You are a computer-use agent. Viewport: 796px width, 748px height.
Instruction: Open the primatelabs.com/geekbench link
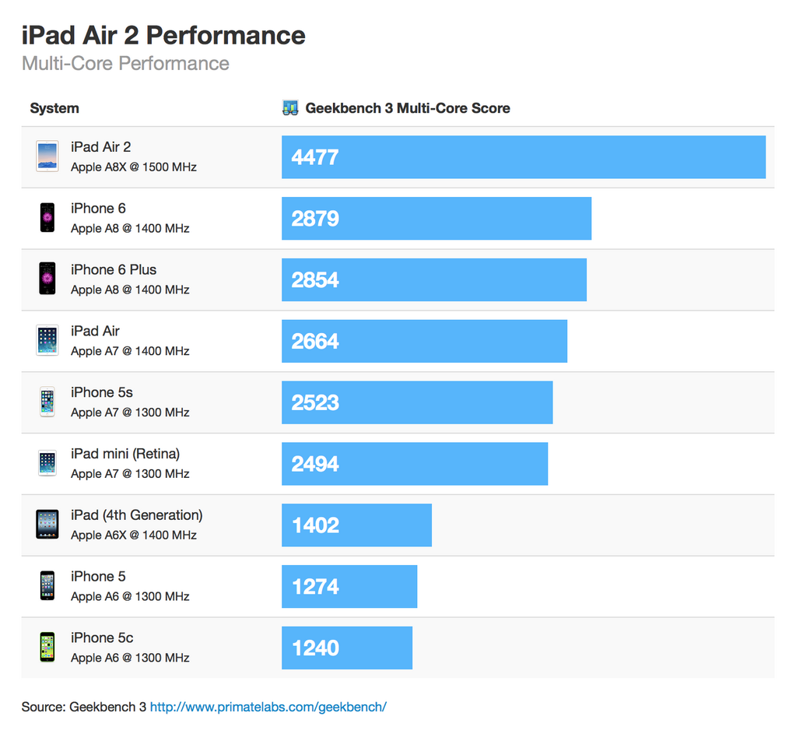268,707
